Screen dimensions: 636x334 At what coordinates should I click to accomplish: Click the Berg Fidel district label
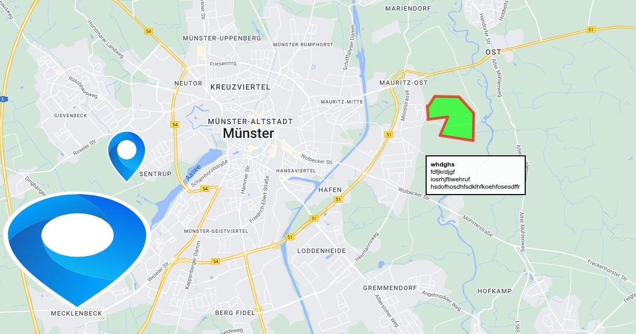point(235,313)
